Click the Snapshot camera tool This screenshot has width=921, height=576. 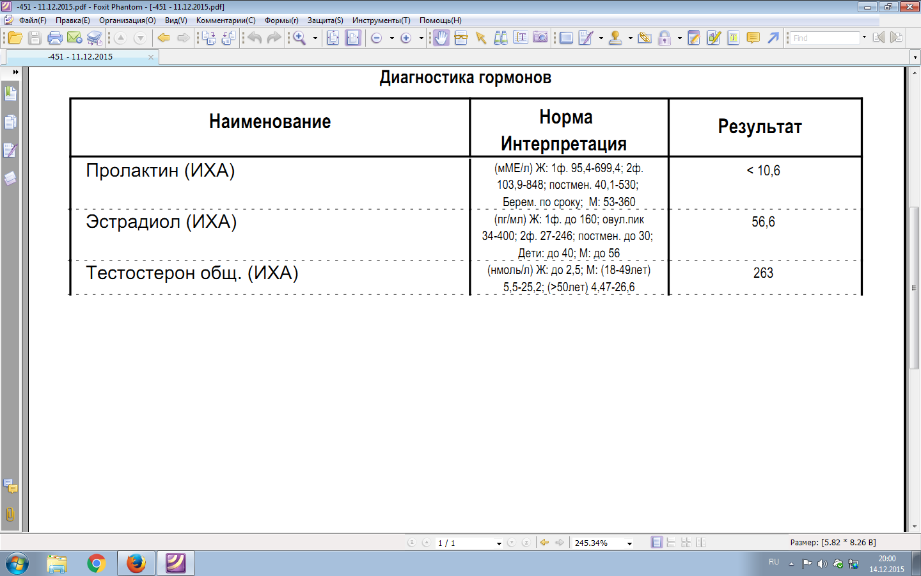[540, 38]
